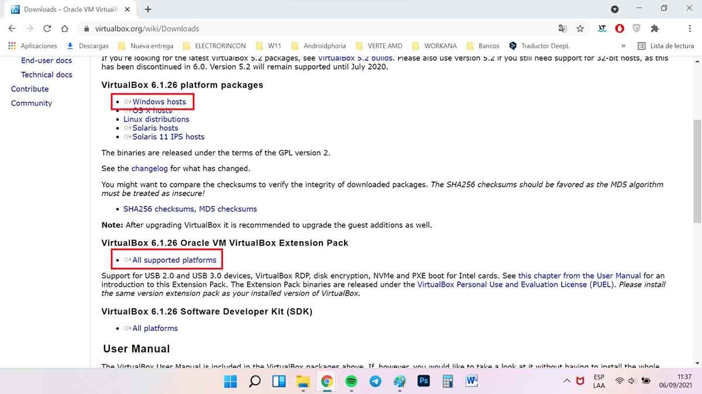Open the Apps grid in bookmarks bar

click(x=12, y=46)
